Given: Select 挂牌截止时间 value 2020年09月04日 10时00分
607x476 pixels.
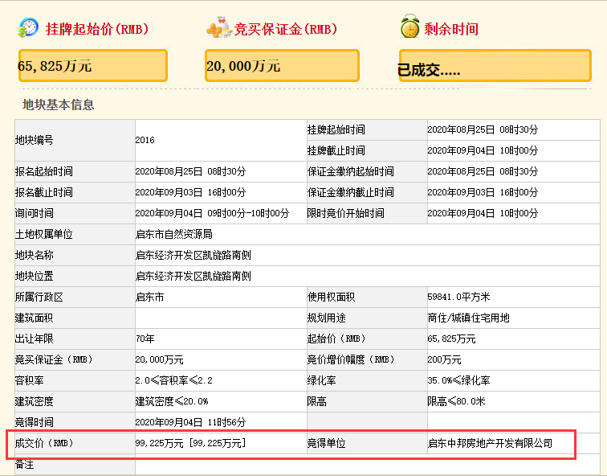Looking at the screenshot, I should click(x=483, y=150).
